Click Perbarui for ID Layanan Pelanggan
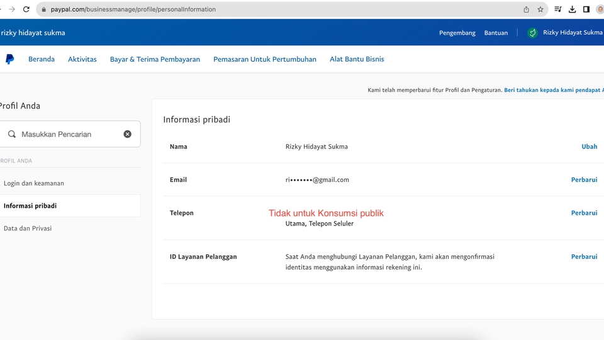 (584, 257)
